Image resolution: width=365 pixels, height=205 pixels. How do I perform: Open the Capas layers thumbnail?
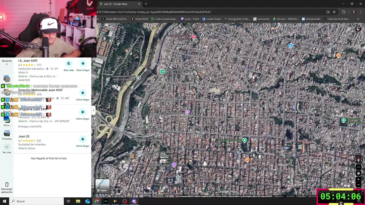click(102, 186)
